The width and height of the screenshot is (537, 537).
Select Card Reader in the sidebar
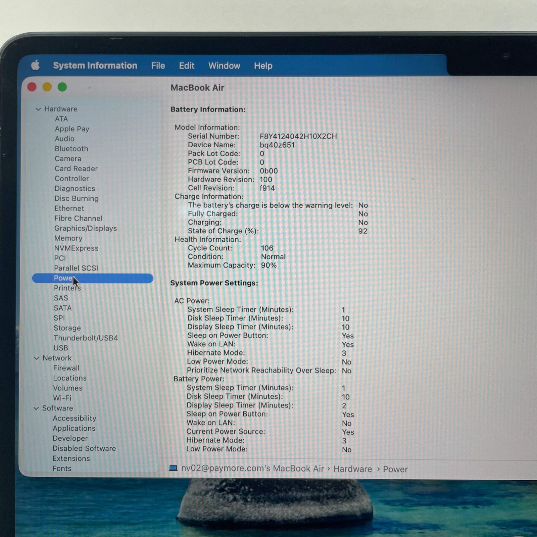point(76,168)
